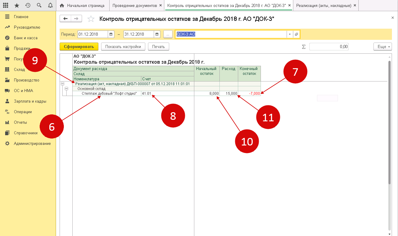Open the search magnifier icon
The height and width of the screenshot is (236, 398).
pos(39,5)
